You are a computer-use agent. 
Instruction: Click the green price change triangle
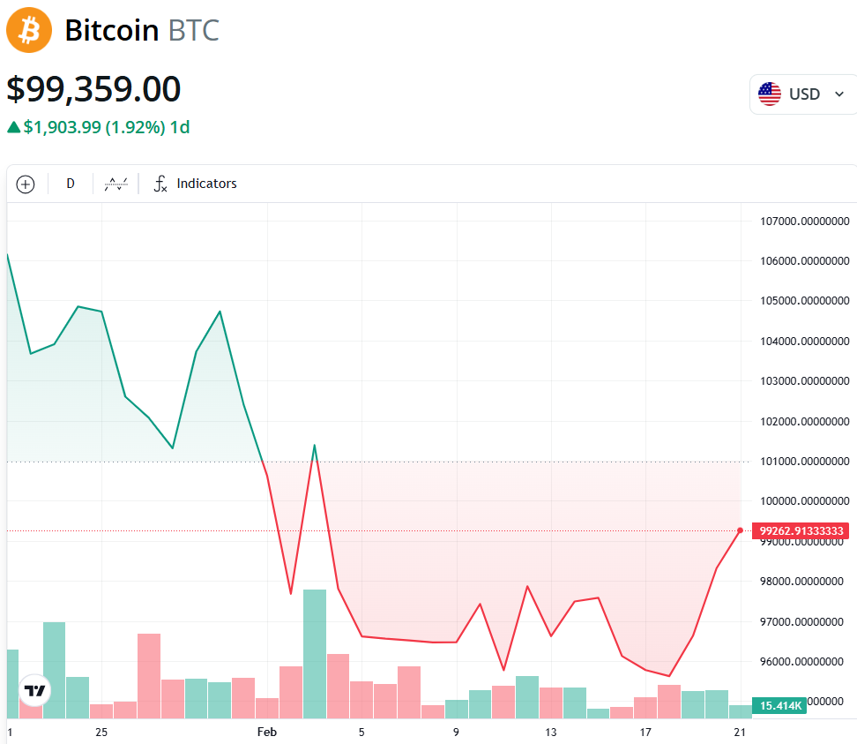(x=13, y=127)
